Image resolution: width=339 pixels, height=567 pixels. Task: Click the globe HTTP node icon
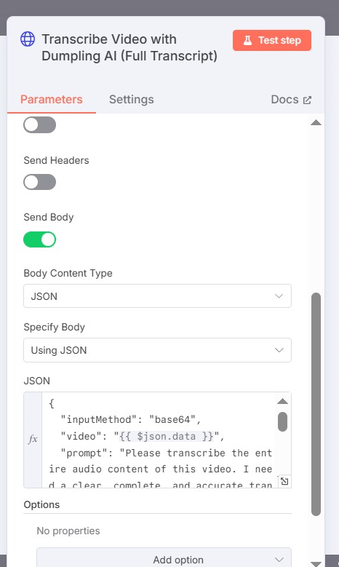click(28, 39)
